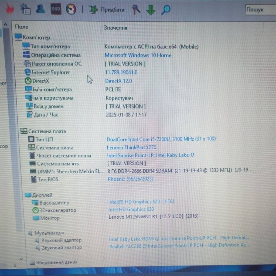Collapse the Системна плата section
The image size is (276, 276).
(23, 131)
